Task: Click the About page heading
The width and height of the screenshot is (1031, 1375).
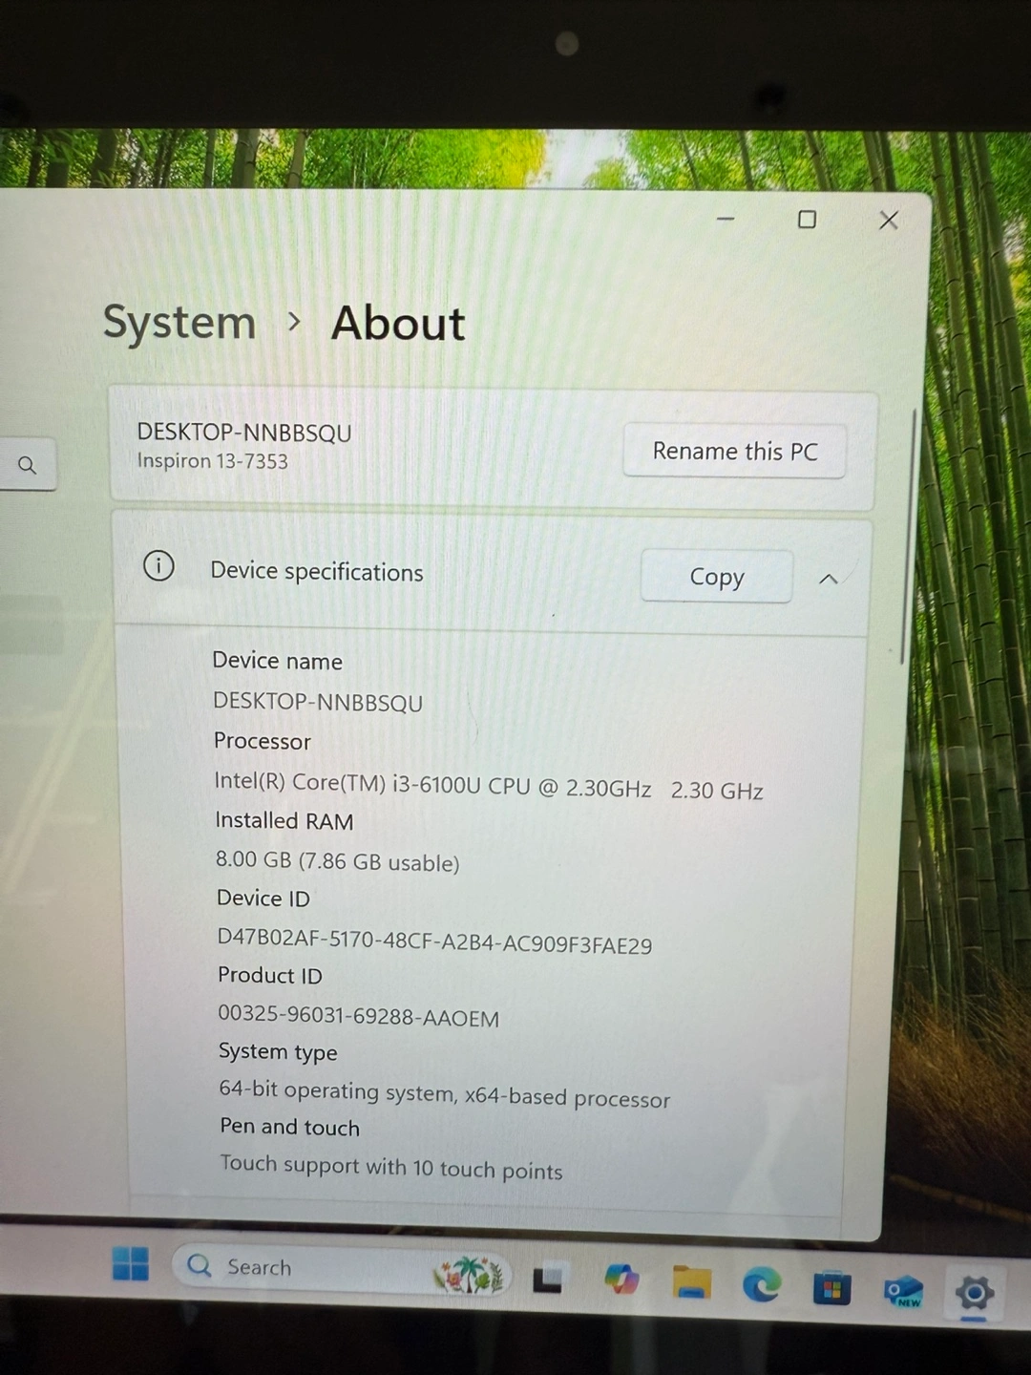Action: click(x=398, y=324)
